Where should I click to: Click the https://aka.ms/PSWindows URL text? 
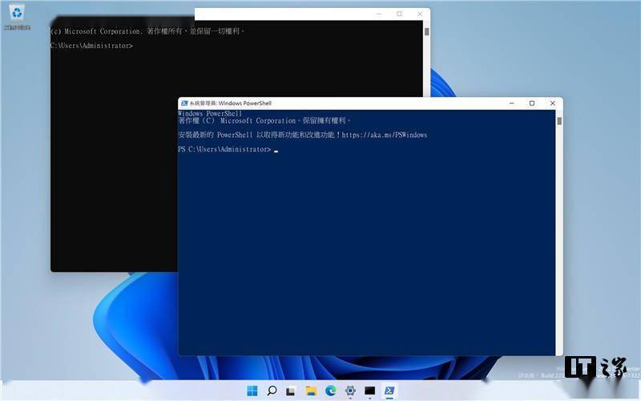coord(385,135)
